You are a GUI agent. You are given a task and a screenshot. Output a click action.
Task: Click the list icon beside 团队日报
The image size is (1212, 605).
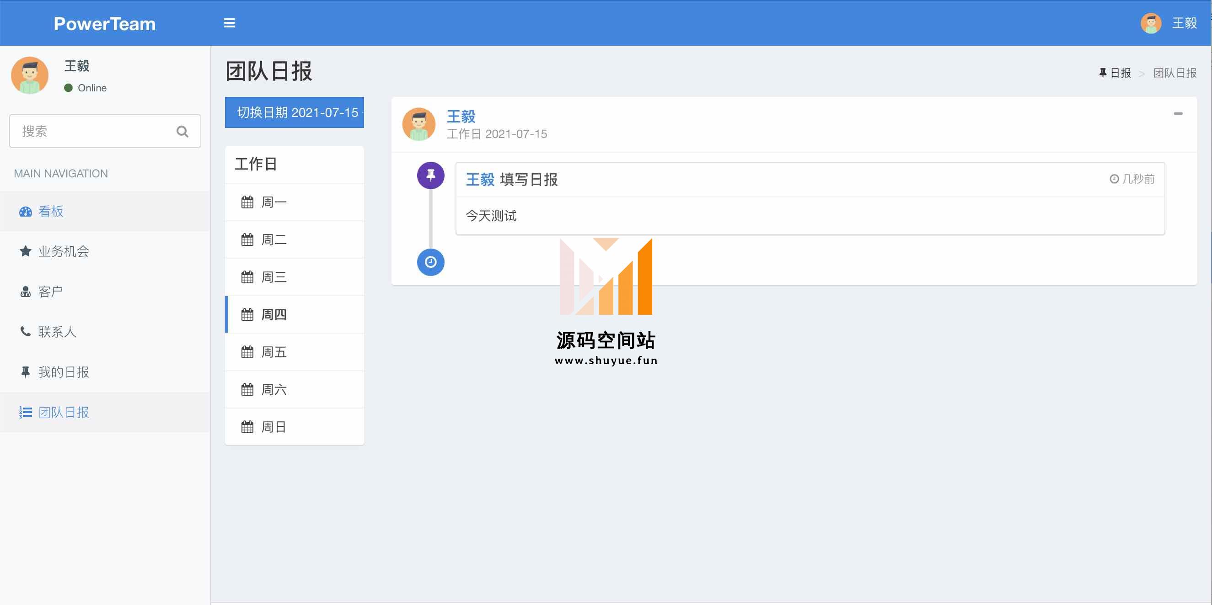pyautogui.click(x=26, y=412)
